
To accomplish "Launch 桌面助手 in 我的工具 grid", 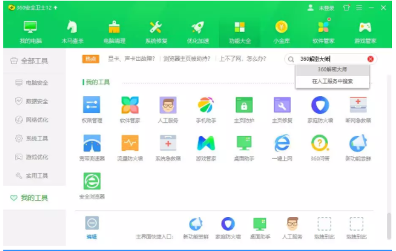I will (x=244, y=148).
